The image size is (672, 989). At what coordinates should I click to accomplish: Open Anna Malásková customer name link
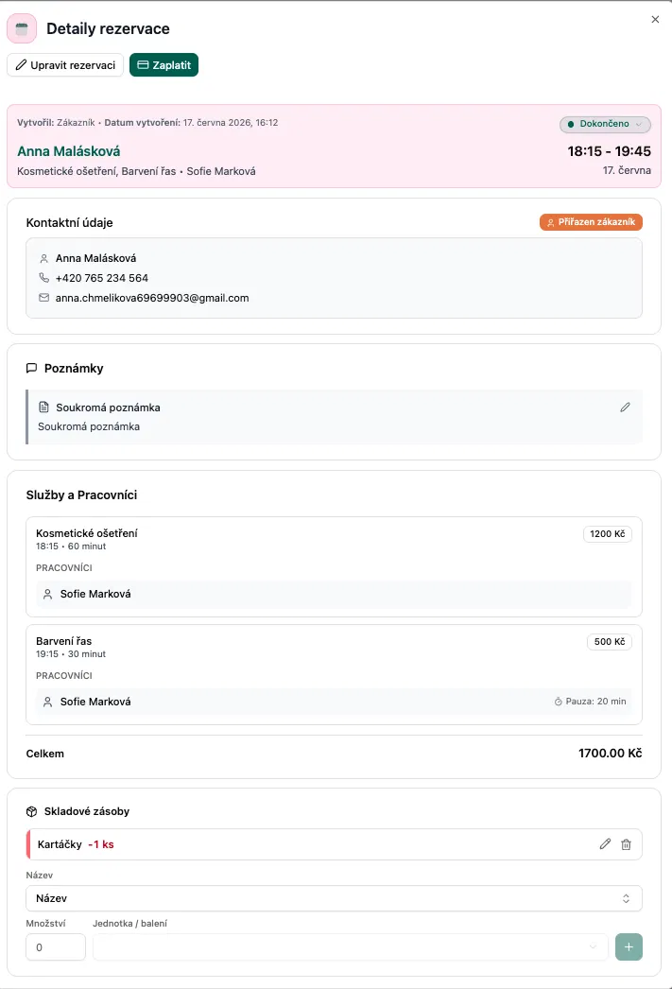(x=69, y=151)
